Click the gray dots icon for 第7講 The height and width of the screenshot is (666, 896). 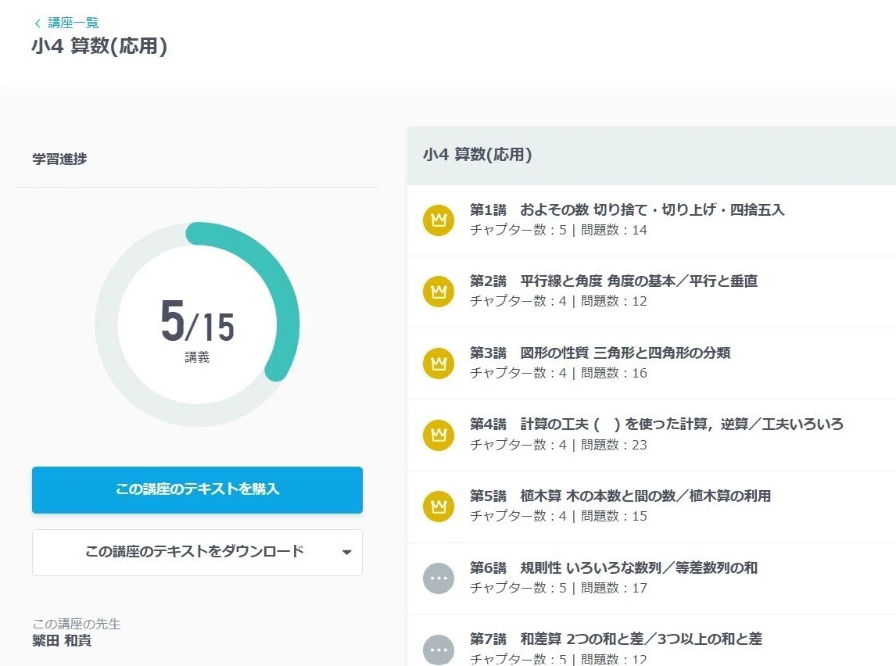439,650
